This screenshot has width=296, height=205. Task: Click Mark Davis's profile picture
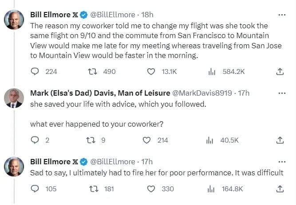pyautogui.click(x=13, y=98)
